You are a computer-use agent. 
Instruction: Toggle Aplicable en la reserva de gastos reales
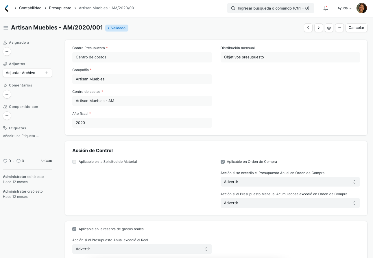coord(74,229)
